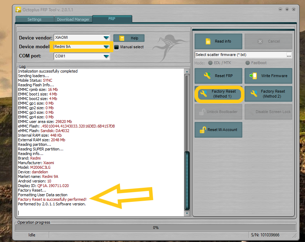The height and width of the screenshot is (242, 305).
Task: Click the S/N: 101039666 status entry
Action: click(x=265, y=235)
